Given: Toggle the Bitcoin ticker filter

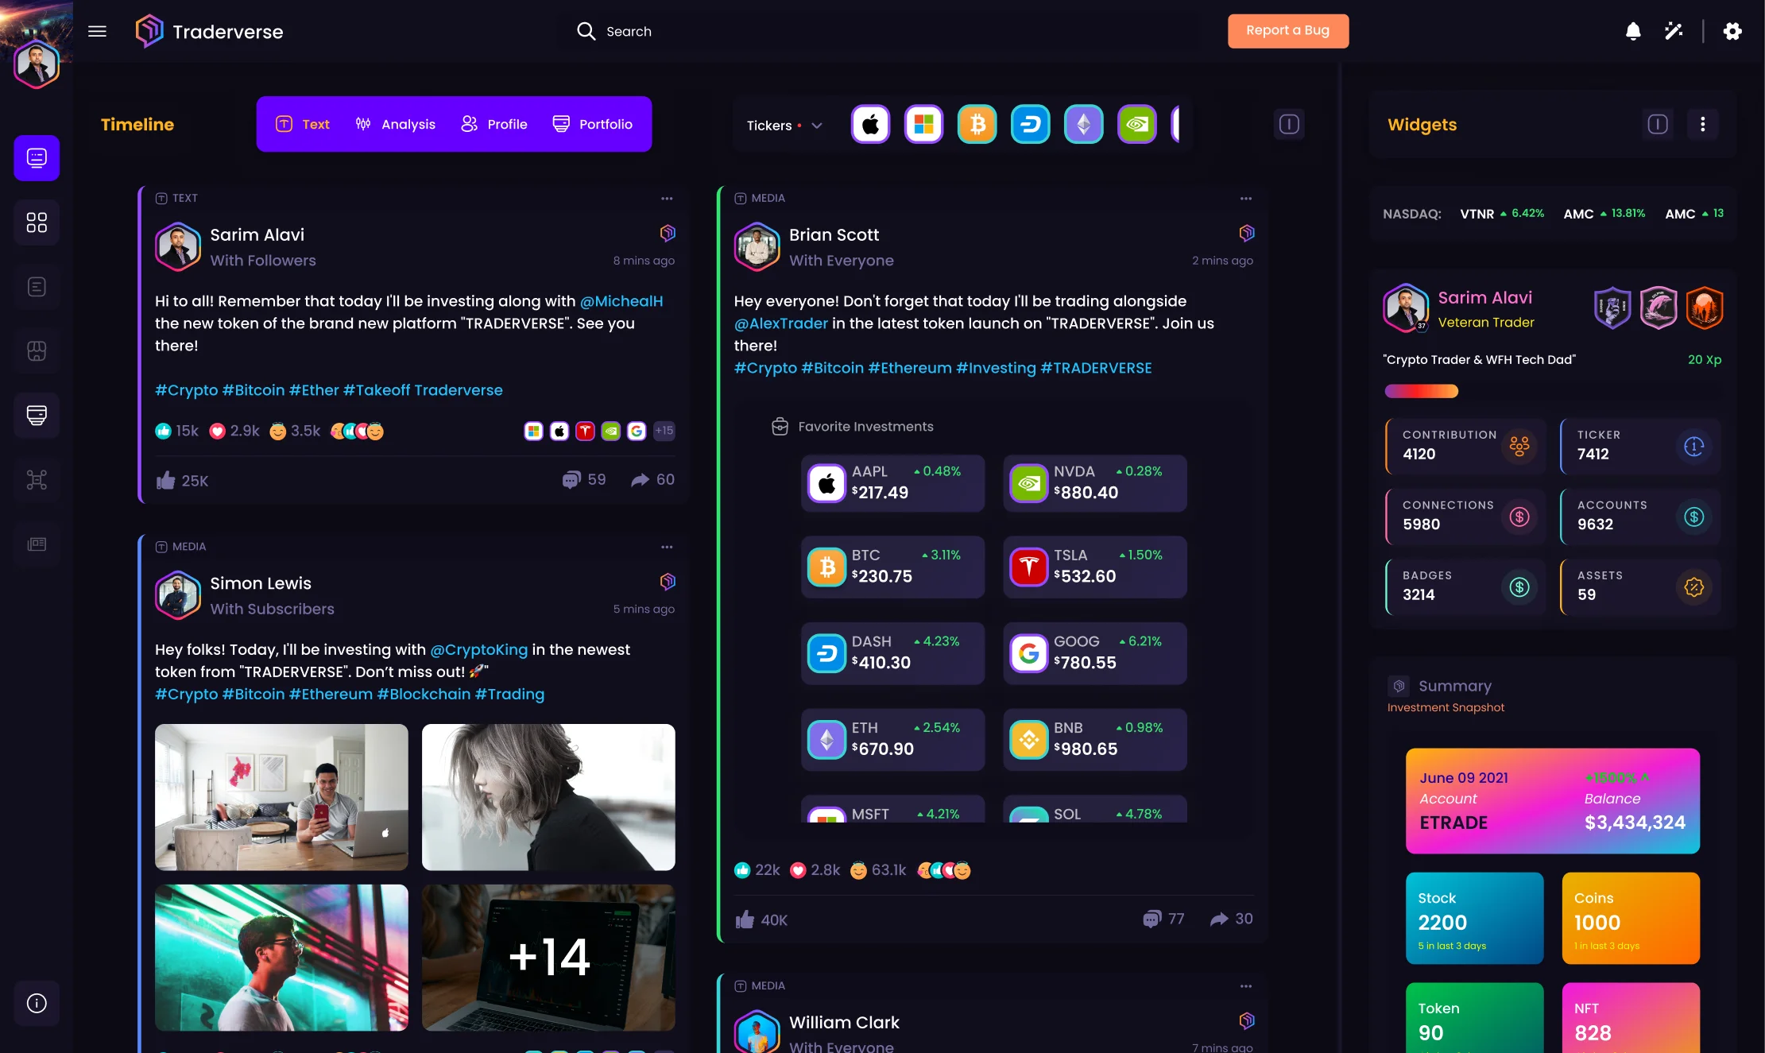Looking at the screenshot, I should pos(977,124).
